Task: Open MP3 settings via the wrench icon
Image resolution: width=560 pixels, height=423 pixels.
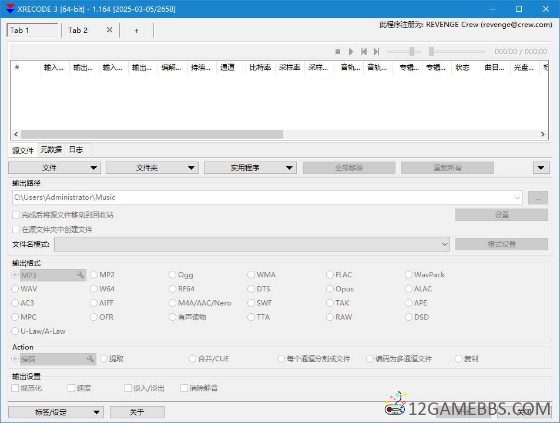Action: (81, 275)
